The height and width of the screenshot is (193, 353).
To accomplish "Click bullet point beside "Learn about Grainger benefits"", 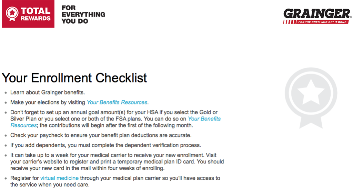I will click(x=5, y=93).
